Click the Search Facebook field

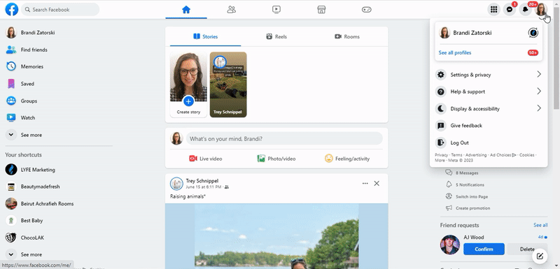coord(60,10)
